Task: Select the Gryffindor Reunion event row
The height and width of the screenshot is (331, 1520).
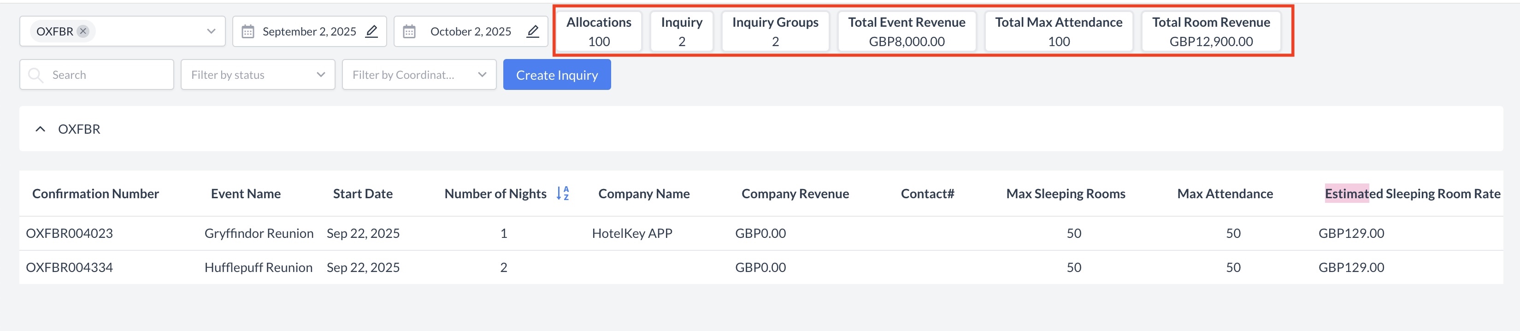Action: [x=259, y=233]
